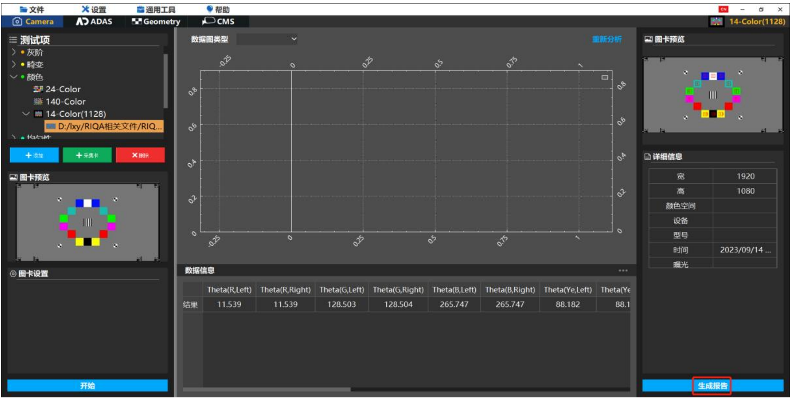Viewport: 791px width, 400px height.
Task: Click the image icon beside right 图卡预览
Action: click(648, 39)
